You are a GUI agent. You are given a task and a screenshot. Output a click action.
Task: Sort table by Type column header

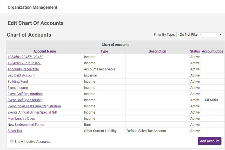[x=104, y=51]
